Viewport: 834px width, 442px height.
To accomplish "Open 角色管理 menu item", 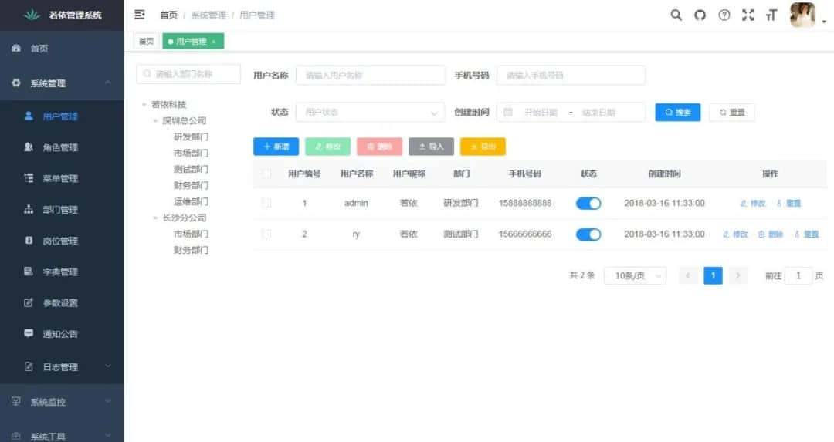I will coord(62,147).
